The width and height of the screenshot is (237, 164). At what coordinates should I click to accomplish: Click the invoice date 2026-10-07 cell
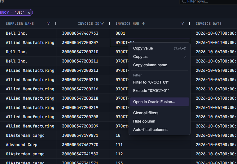pyautogui.click(x=213, y=33)
